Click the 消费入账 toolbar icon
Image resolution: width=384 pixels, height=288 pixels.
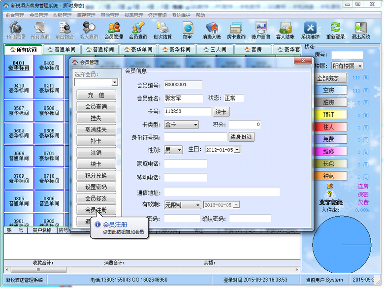212,31
